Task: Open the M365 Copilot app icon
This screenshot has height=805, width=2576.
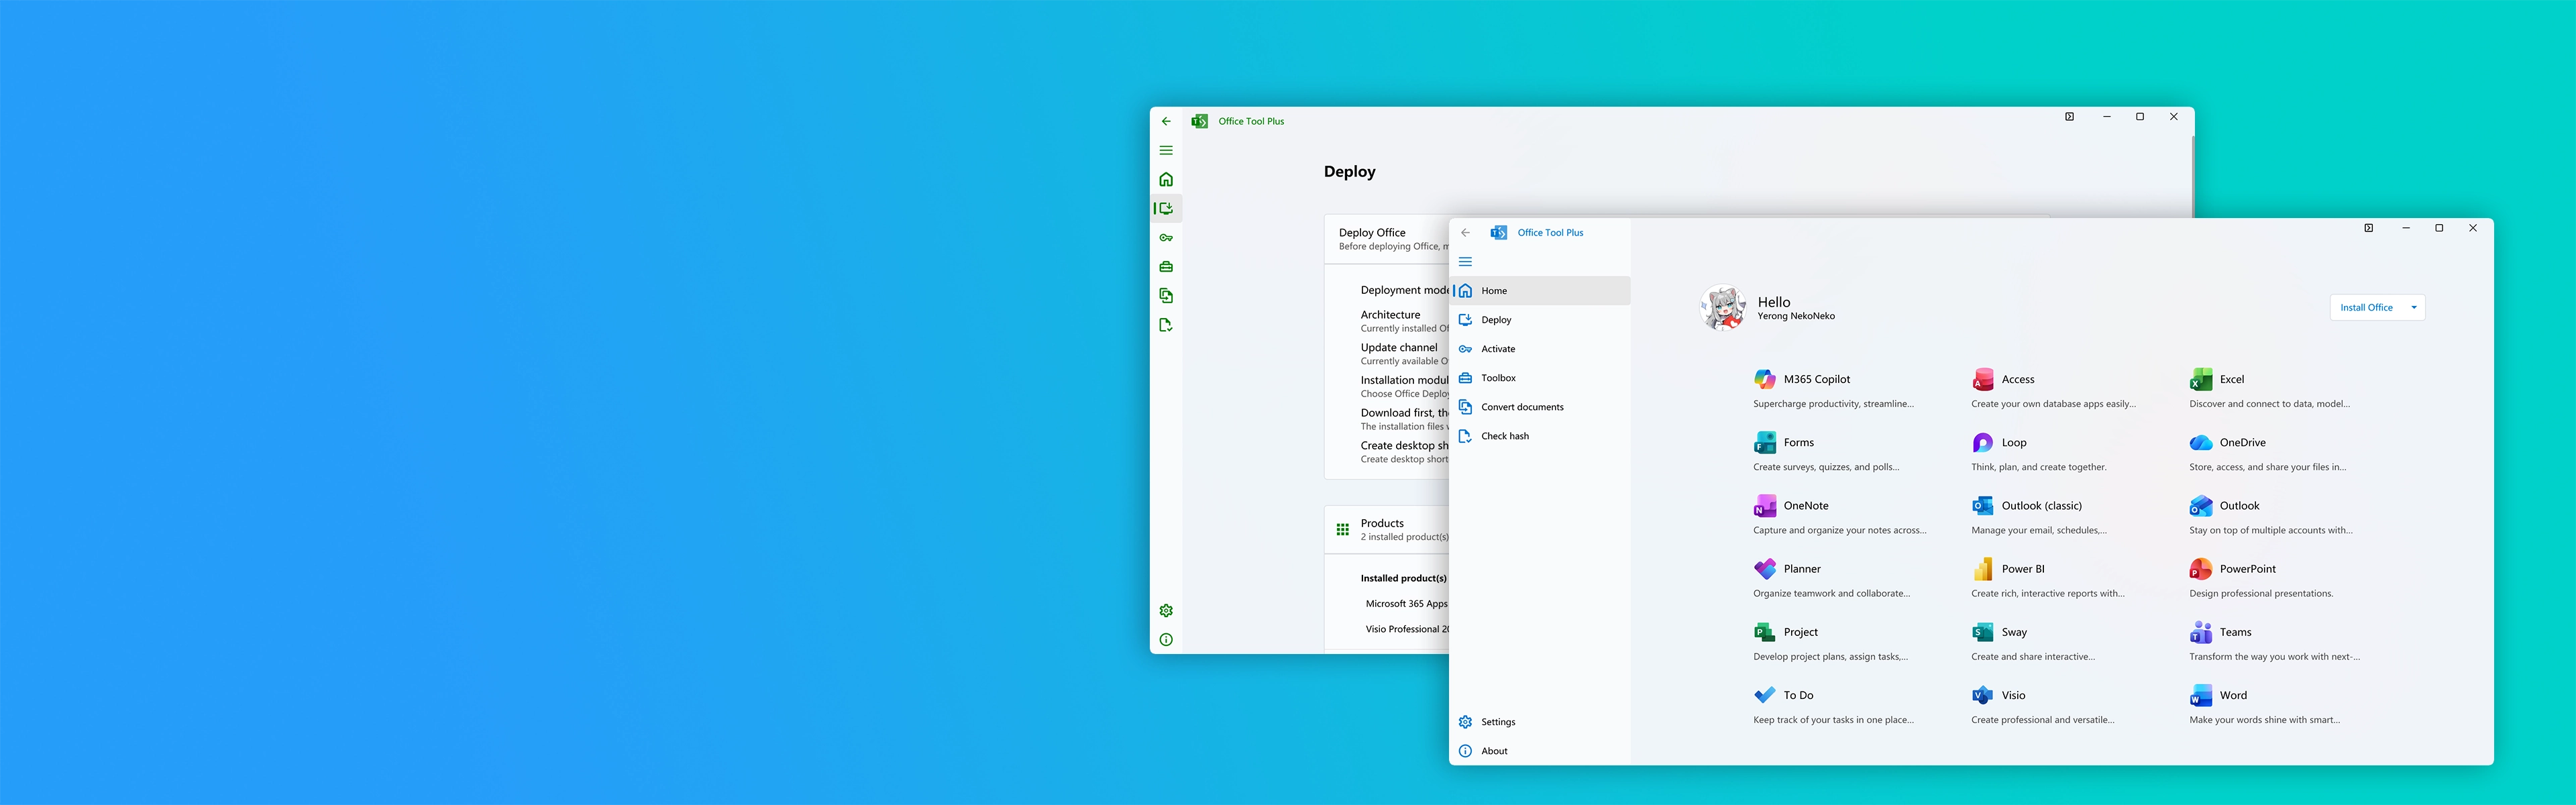Action: 1765,379
